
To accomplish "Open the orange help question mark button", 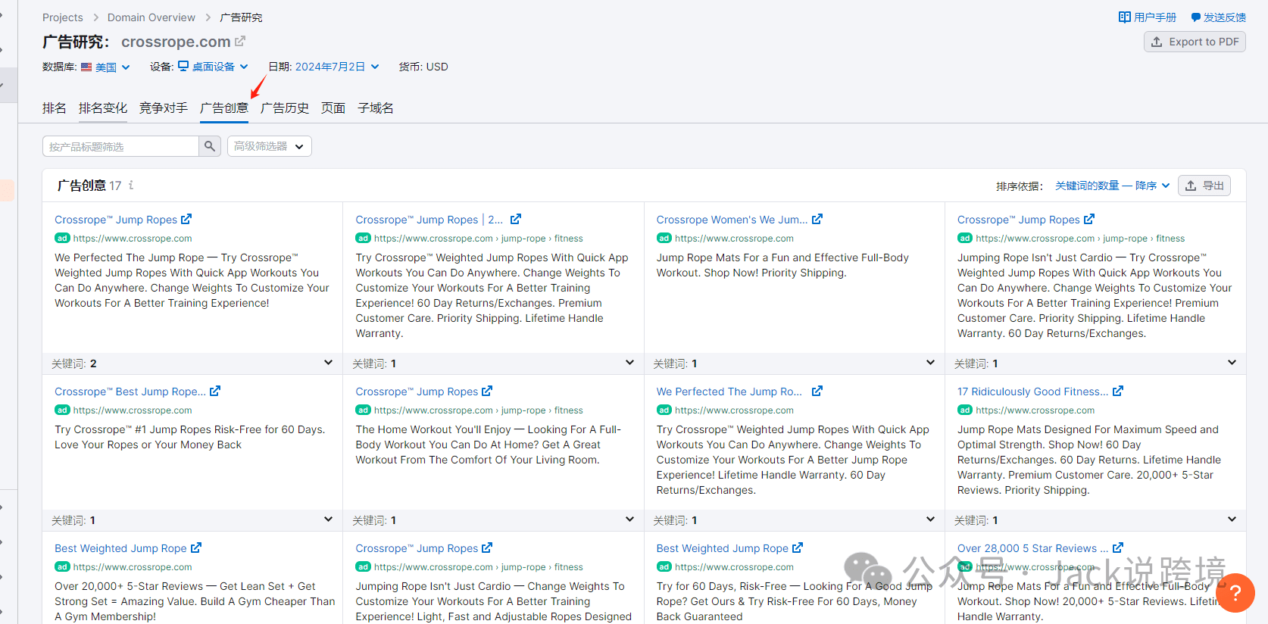I will [x=1235, y=592].
